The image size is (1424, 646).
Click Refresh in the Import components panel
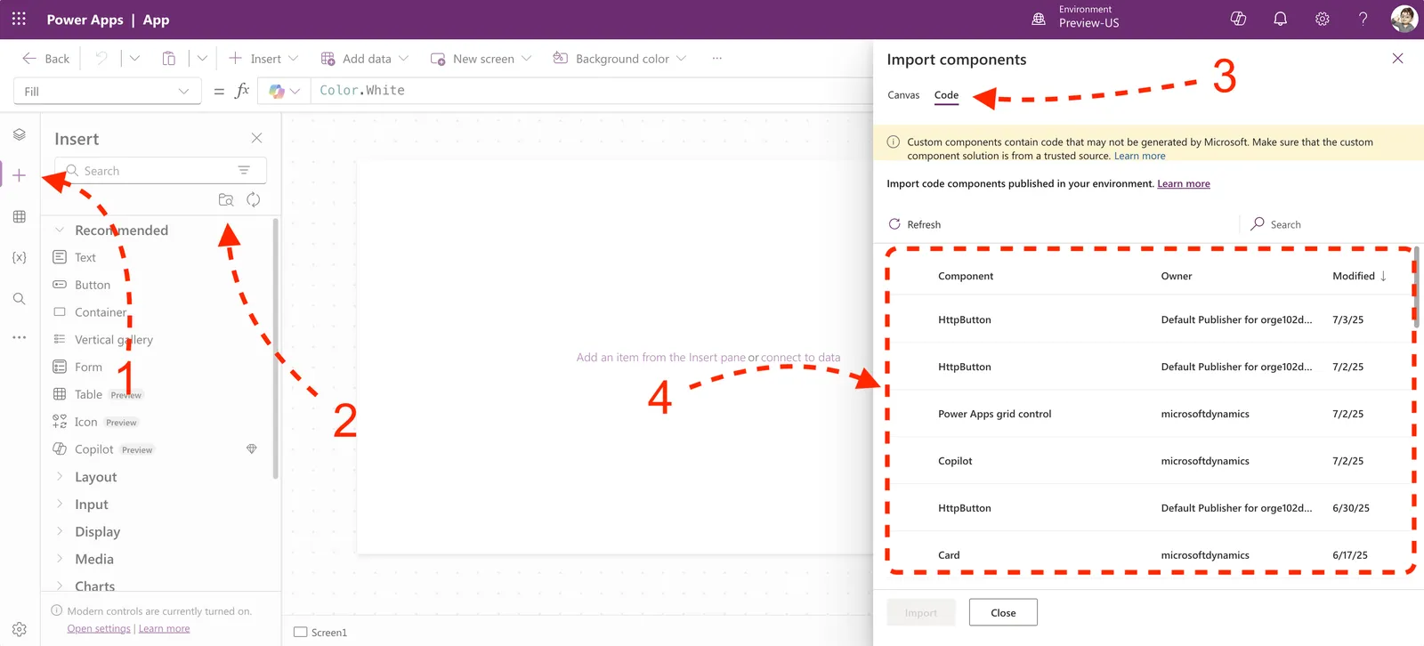coord(915,224)
